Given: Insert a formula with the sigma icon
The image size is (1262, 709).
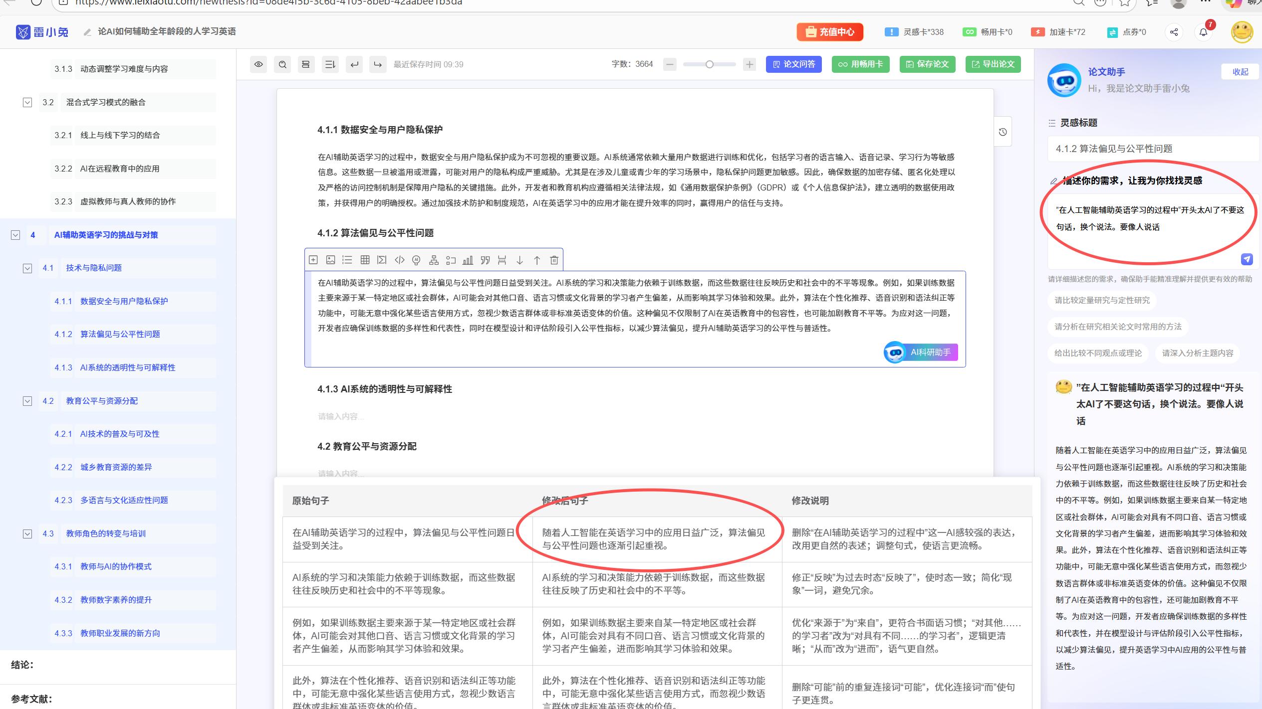Looking at the screenshot, I should [382, 260].
